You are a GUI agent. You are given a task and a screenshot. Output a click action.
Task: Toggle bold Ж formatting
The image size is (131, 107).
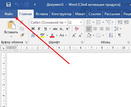click(x=33, y=29)
